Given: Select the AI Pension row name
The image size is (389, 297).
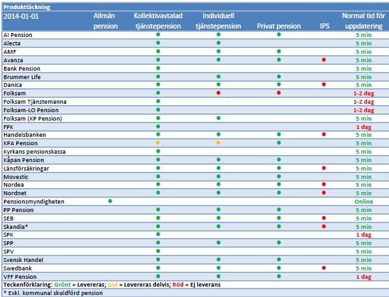Looking at the screenshot, I should [x=18, y=35].
